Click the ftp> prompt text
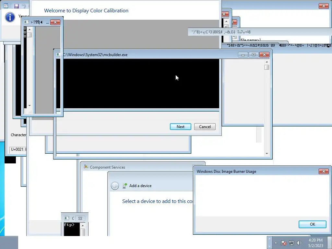The width and height of the screenshot is (332, 249). click(x=69, y=225)
